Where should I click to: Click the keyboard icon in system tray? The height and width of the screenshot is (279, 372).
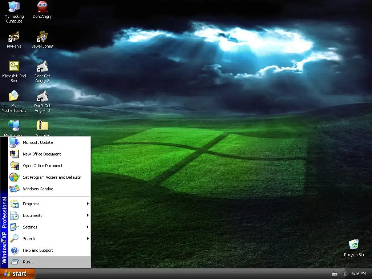point(335,274)
